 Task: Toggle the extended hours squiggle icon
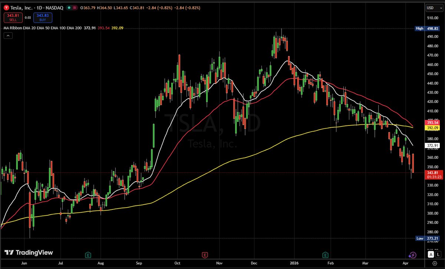click(75, 7)
